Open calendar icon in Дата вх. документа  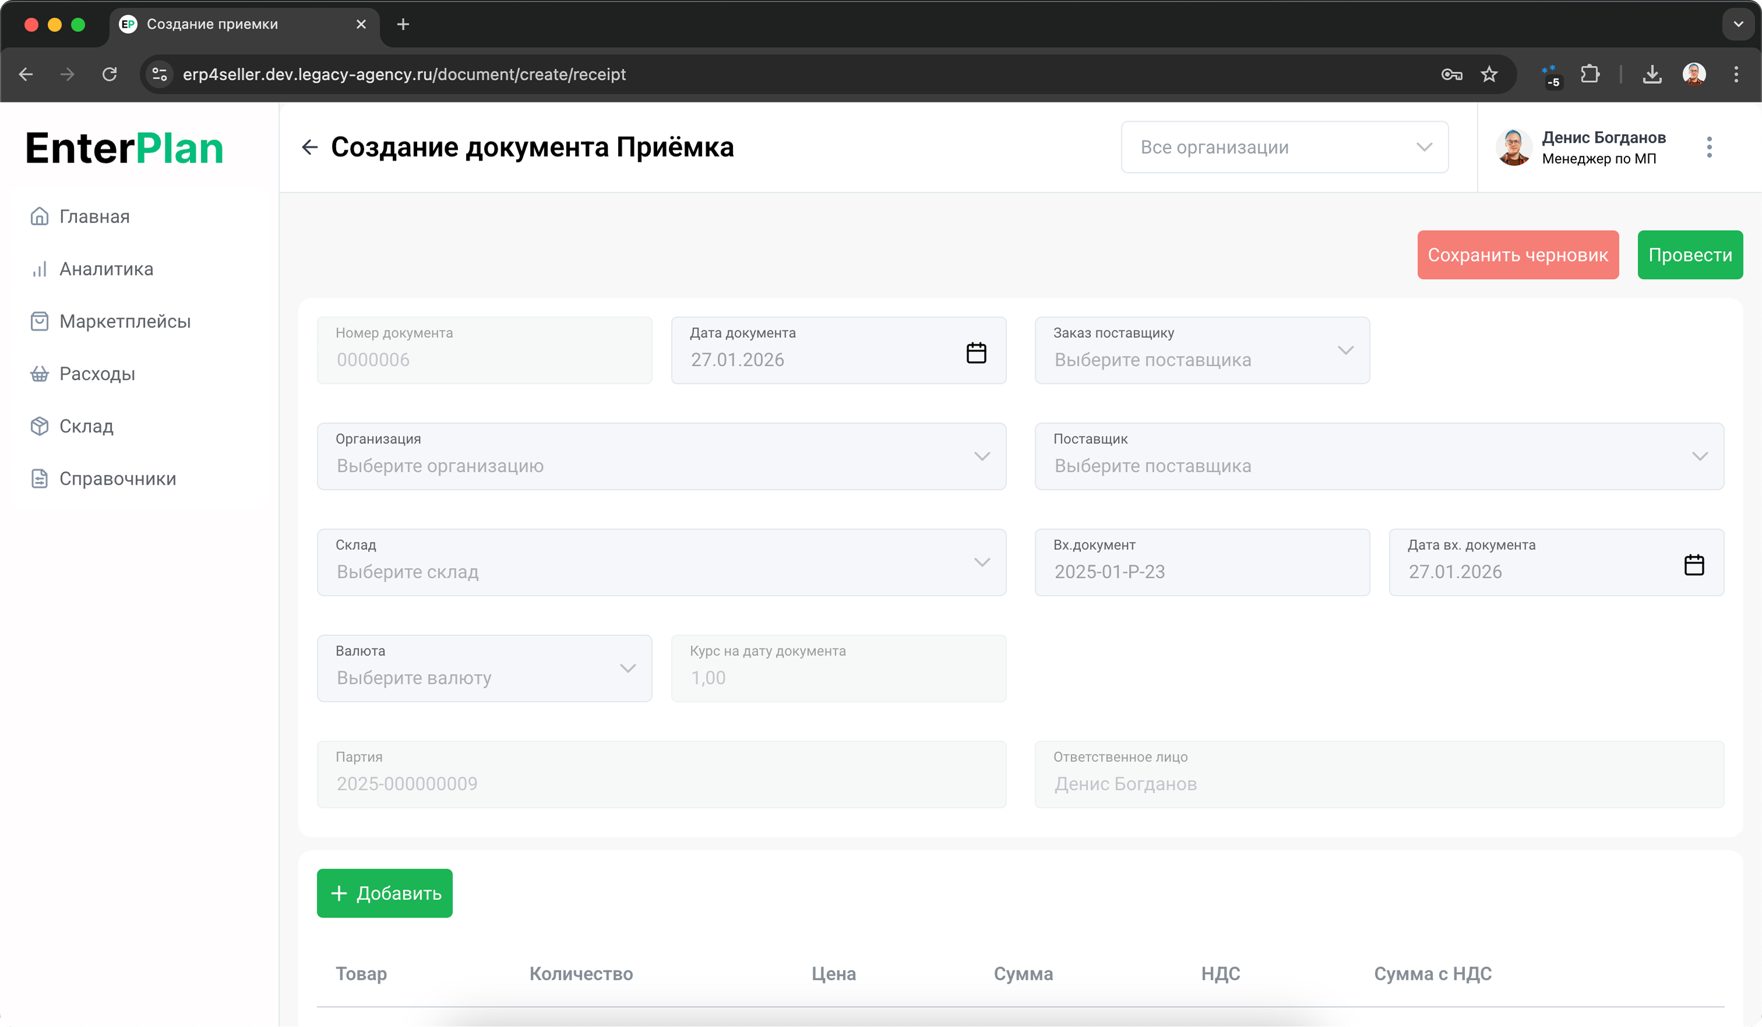click(1693, 565)
